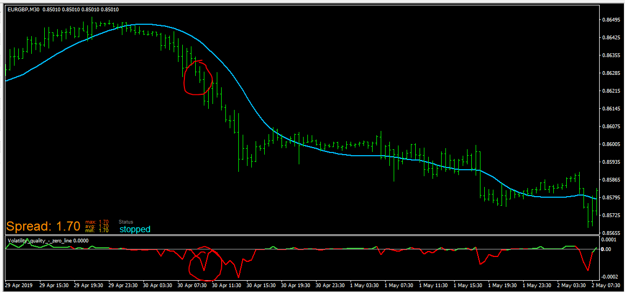625x292 pixels.
Task: Click the 0.86145 price scale label
Action: 610,108
